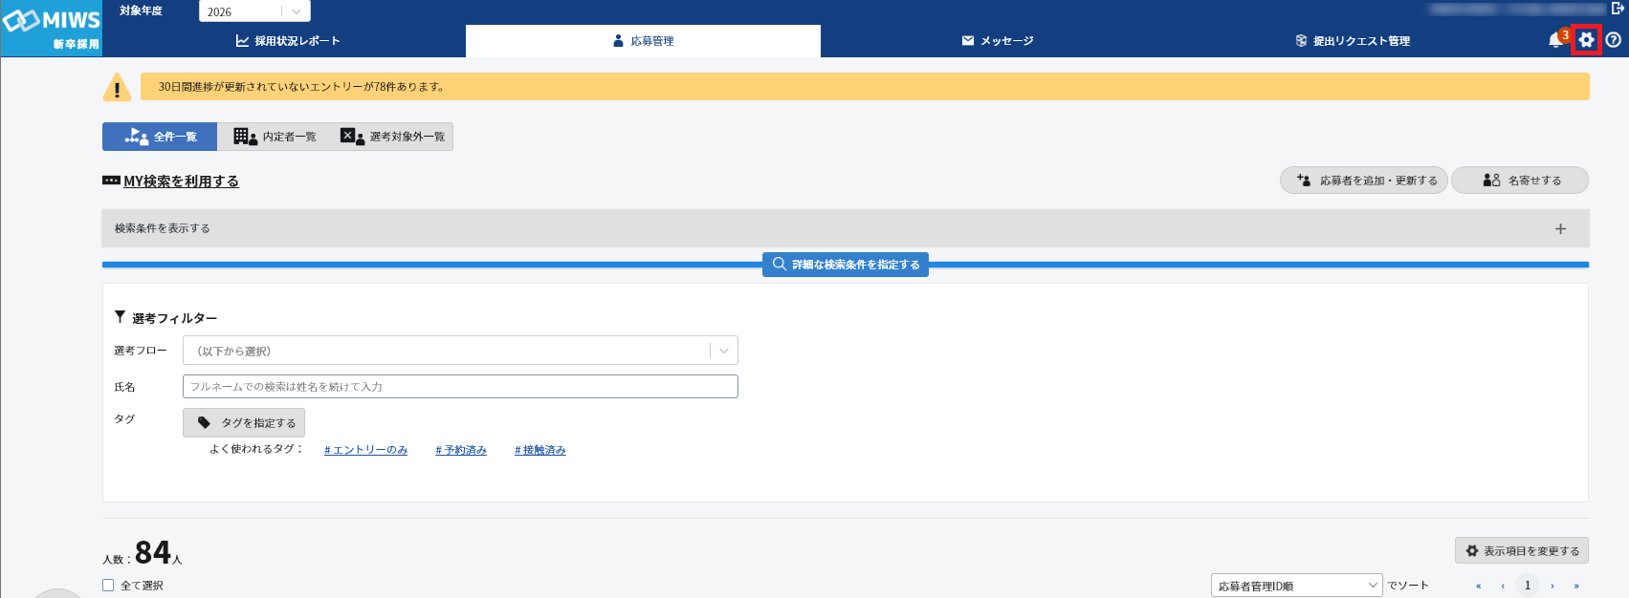The width and height of the screenshot is (1629, 598).
Task: Select the 内定者一覧 view
Action: pos(275,137)
